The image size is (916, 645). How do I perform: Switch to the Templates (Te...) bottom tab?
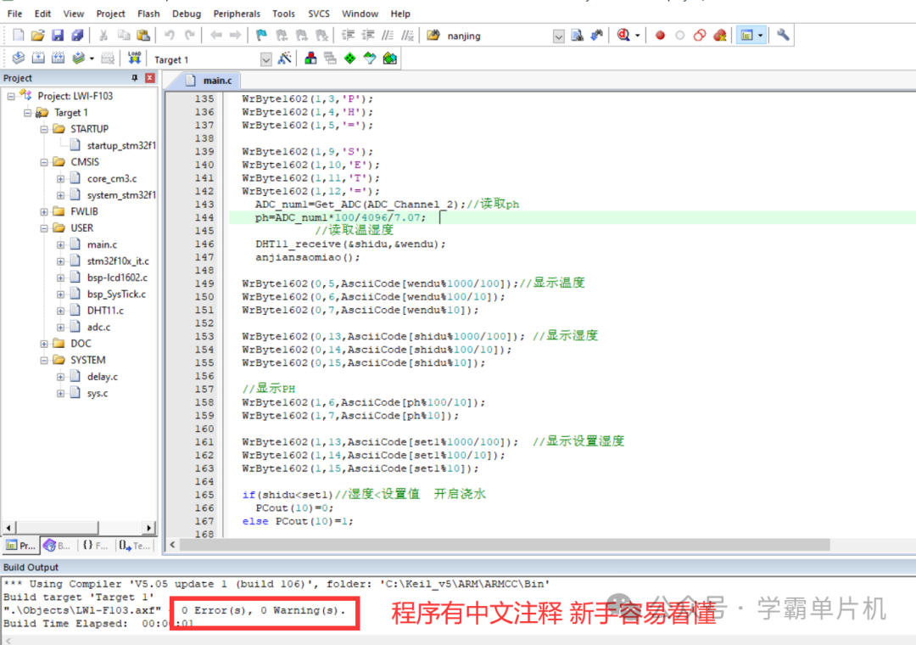pos(134,545)
